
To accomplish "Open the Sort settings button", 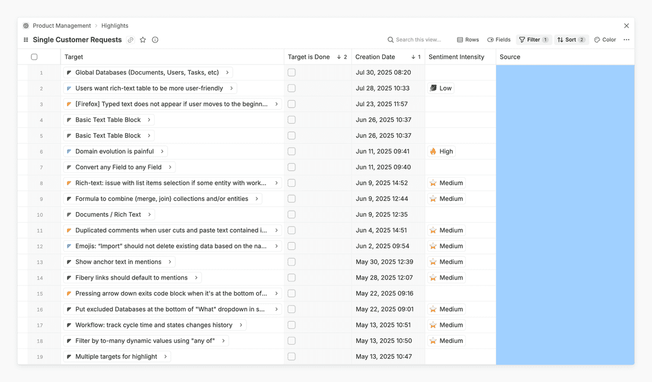I will [571, 40].
